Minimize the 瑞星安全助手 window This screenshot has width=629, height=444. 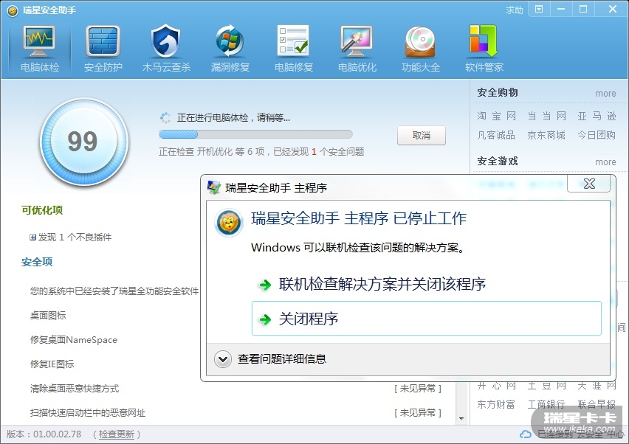pos(561,9)
